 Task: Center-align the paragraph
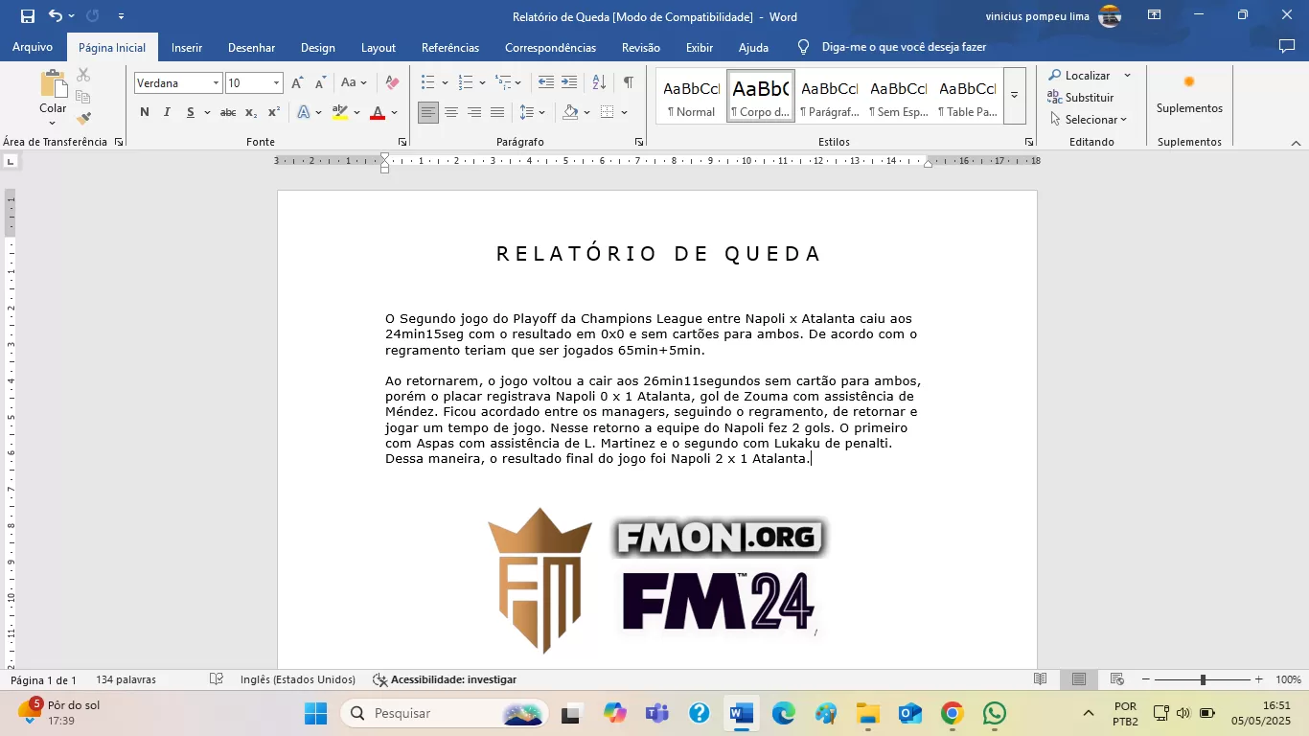(x=451, y=112)
